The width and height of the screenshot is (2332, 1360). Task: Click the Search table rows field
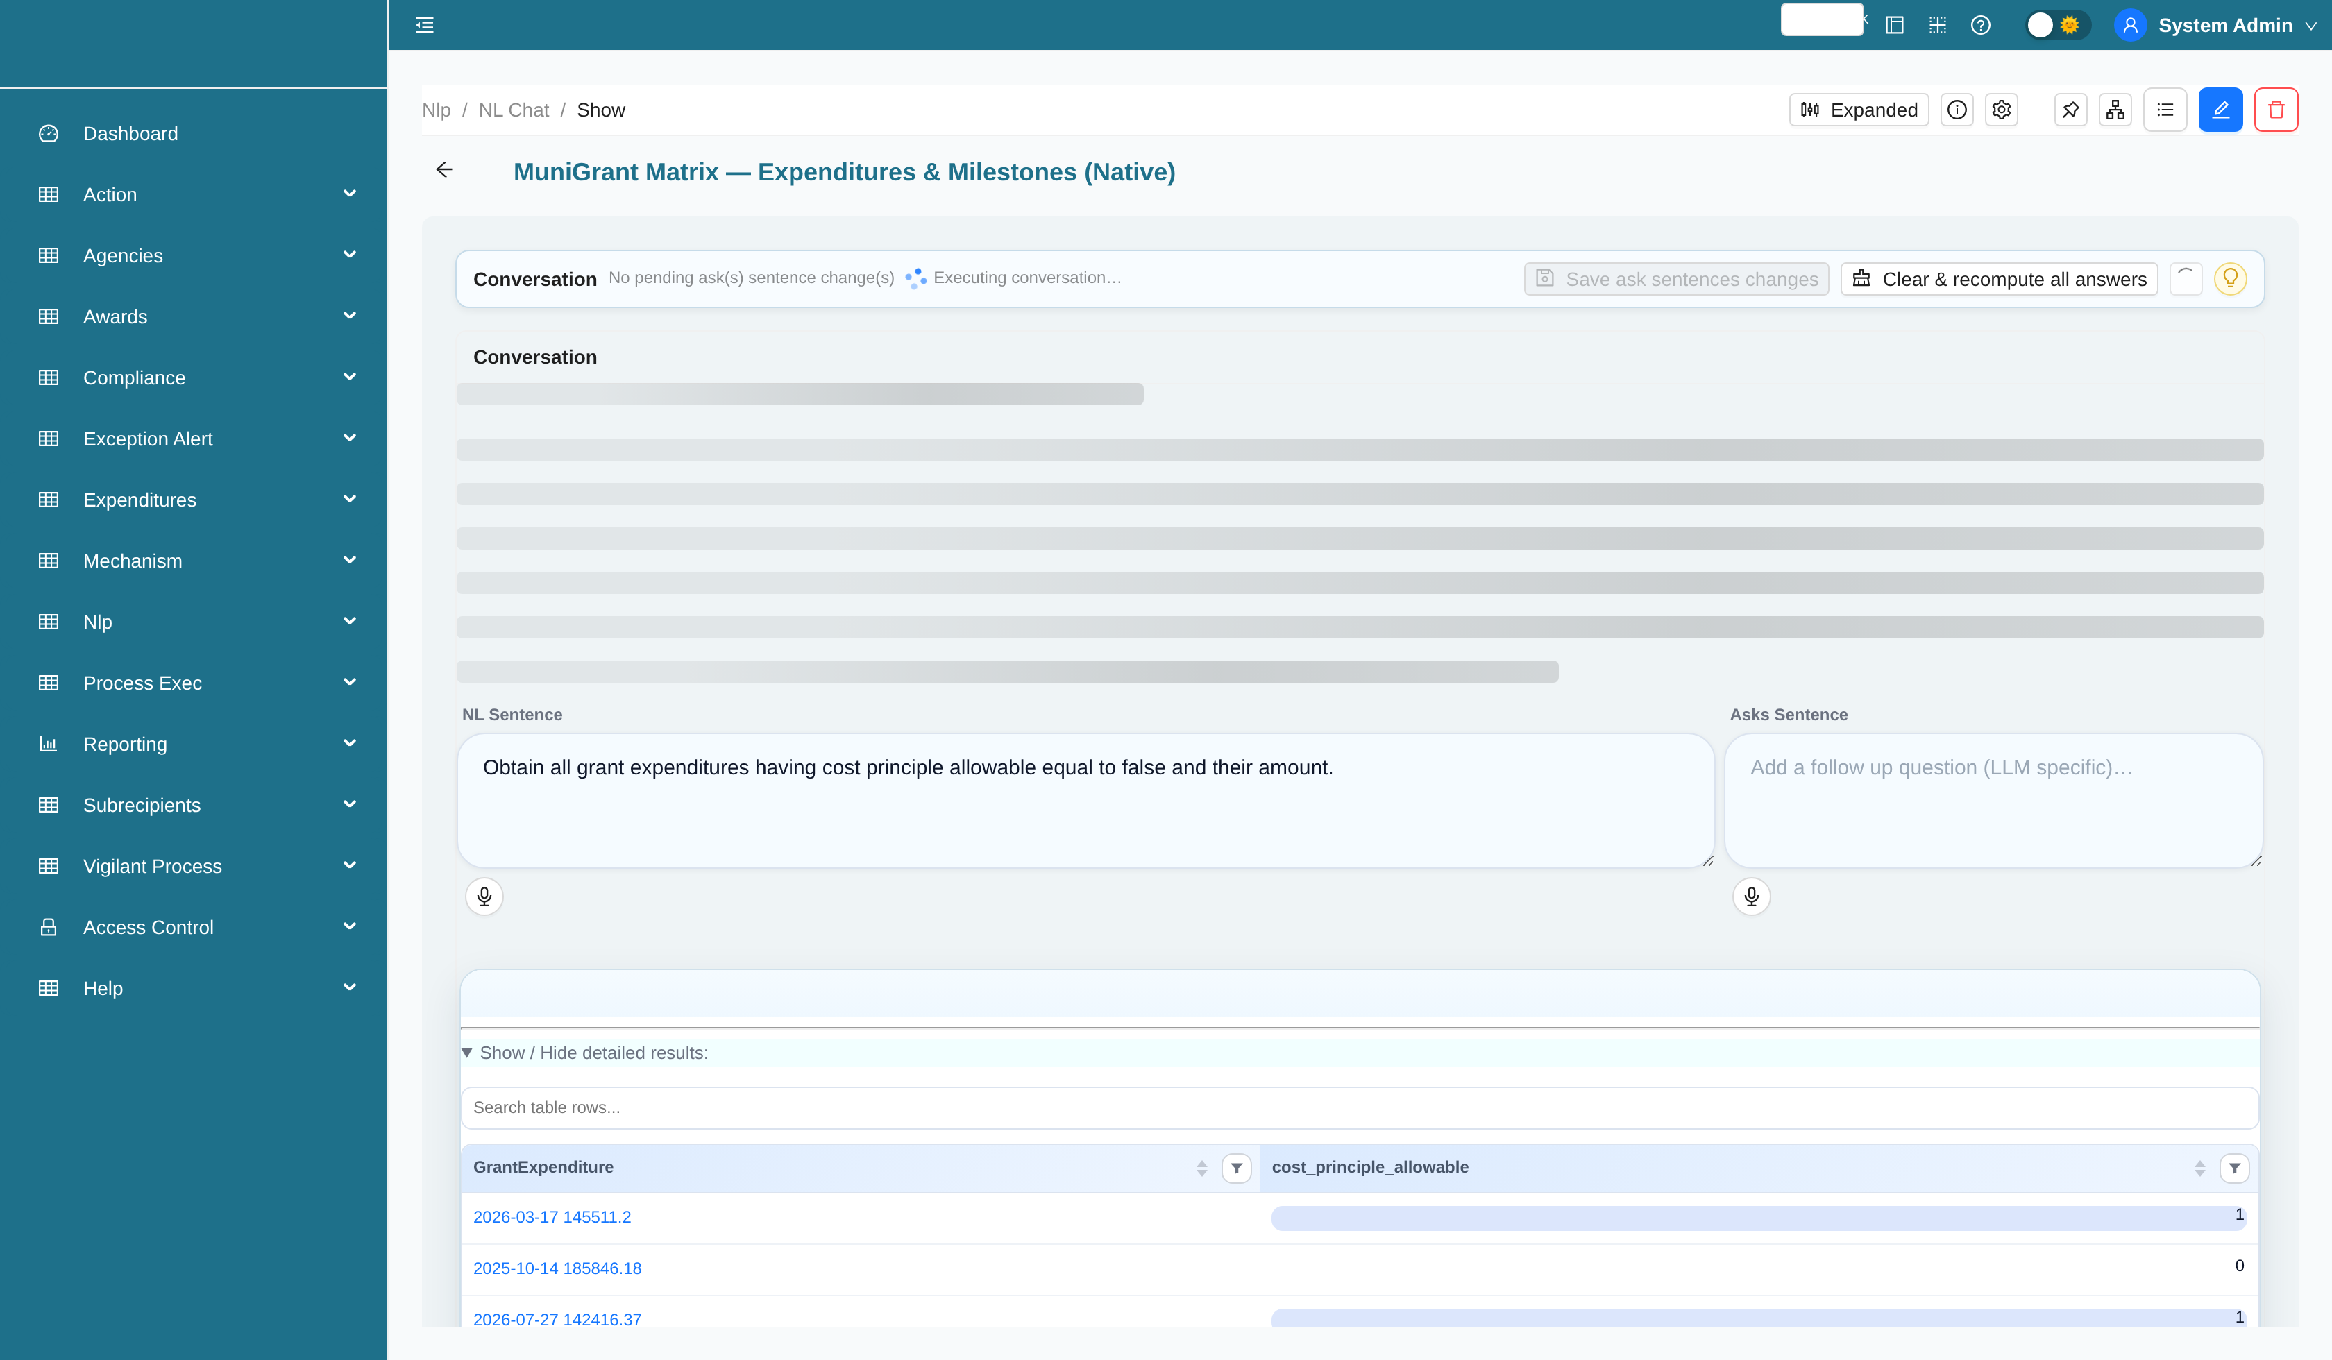pyautogui.click(x=1360, y=1107)
